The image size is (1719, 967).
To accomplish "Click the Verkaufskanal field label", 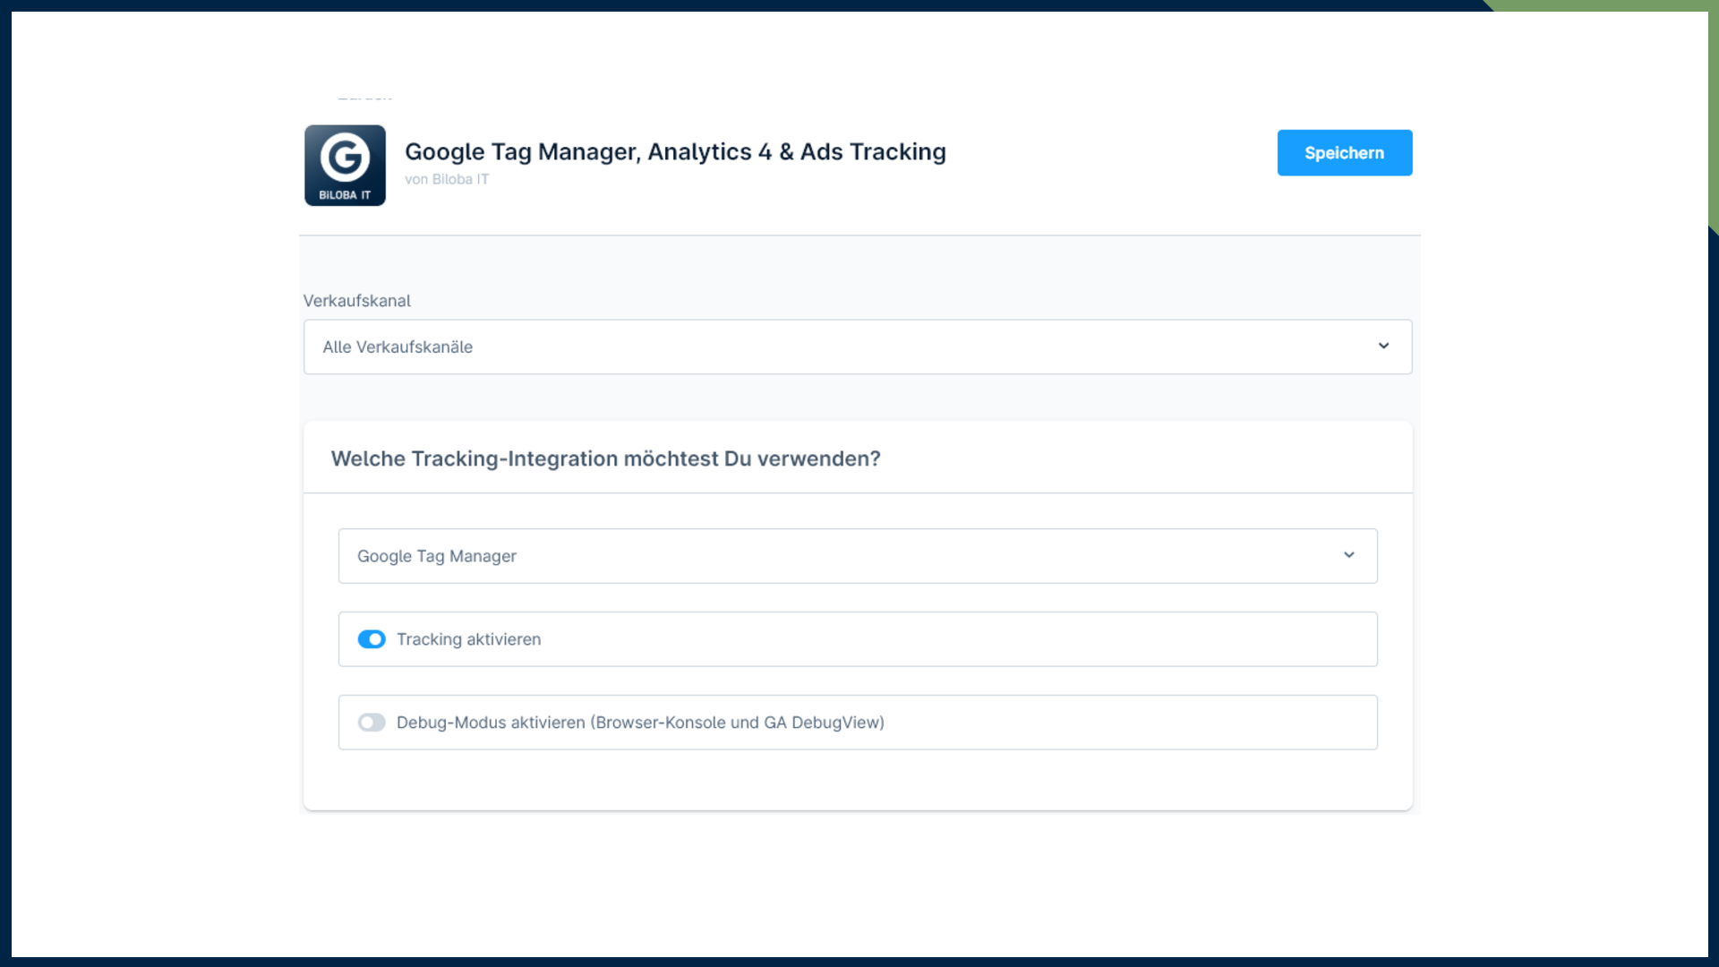I will click(356, 301).
